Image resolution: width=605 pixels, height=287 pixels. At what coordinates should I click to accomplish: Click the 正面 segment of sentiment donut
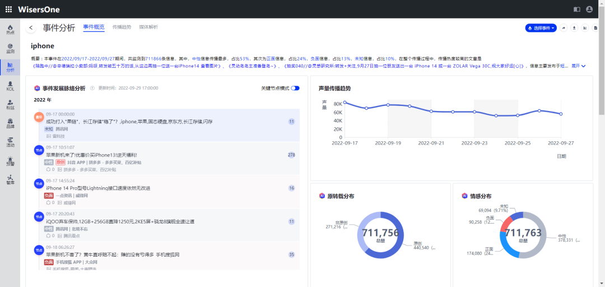(506, 247)
